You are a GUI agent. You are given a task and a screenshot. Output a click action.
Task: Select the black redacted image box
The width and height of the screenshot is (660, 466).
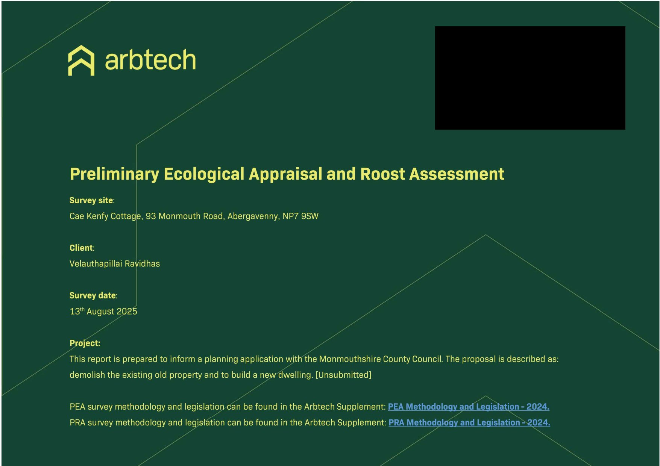point(530,78)
